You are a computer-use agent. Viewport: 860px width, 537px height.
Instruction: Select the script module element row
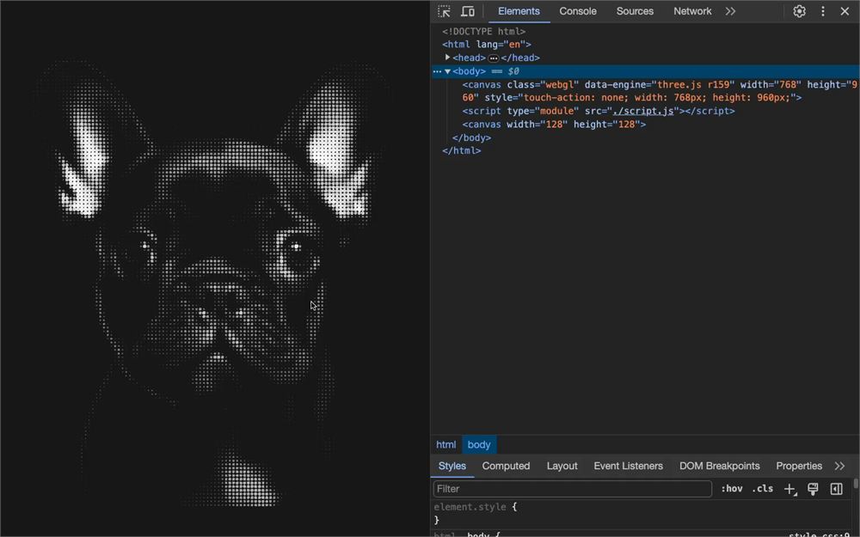(x=645, y=111)
